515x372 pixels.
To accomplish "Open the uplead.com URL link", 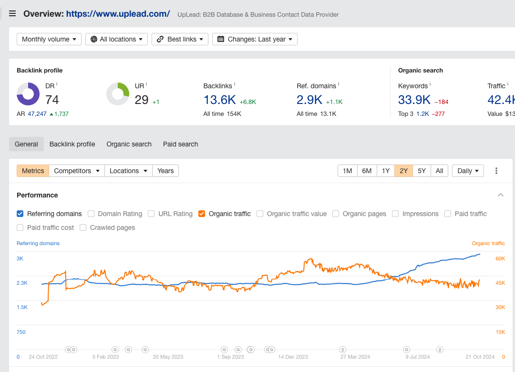I will [x=118, y=14].
